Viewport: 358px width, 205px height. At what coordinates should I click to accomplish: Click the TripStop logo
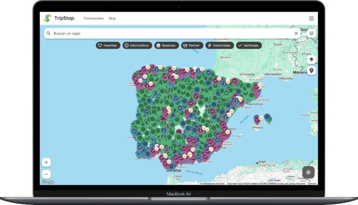tap(59, 18)
